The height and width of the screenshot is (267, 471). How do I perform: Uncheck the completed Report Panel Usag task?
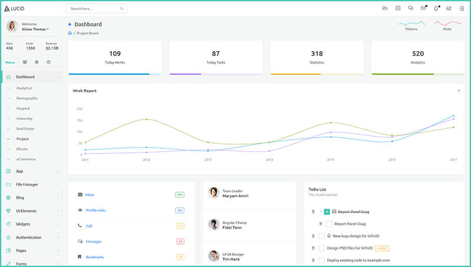(x=327, y=211)
